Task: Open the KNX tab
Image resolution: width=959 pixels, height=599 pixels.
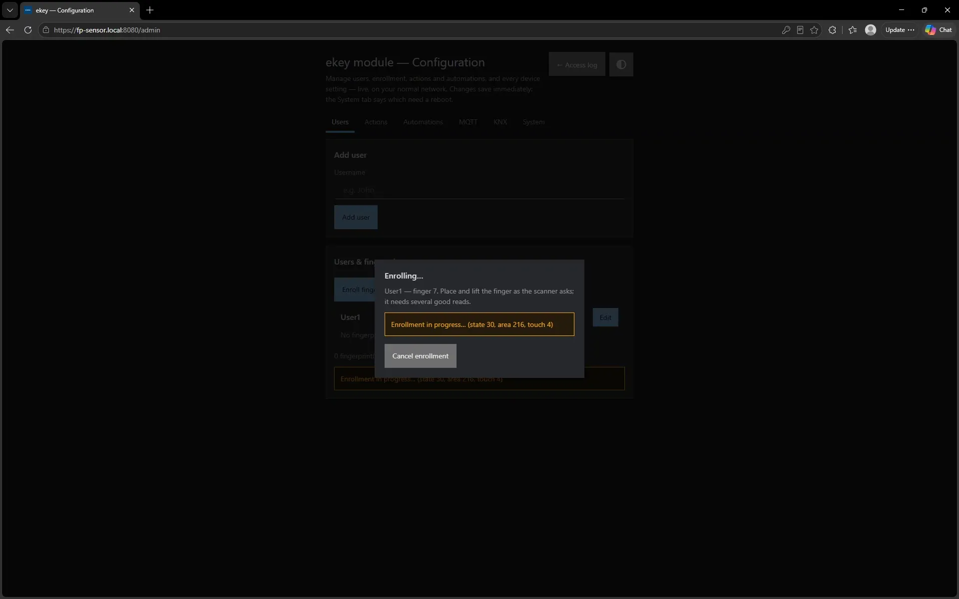Action: coord(500,122)
